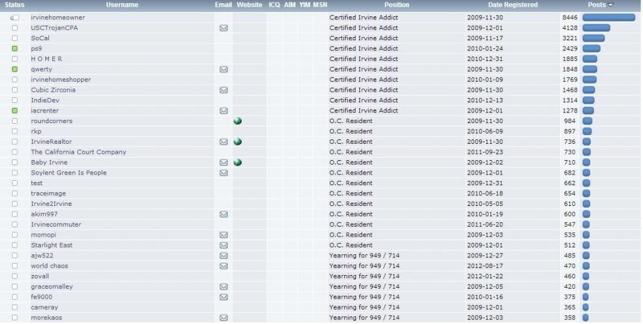Open the email icon for morekaos

pos(224,318)
